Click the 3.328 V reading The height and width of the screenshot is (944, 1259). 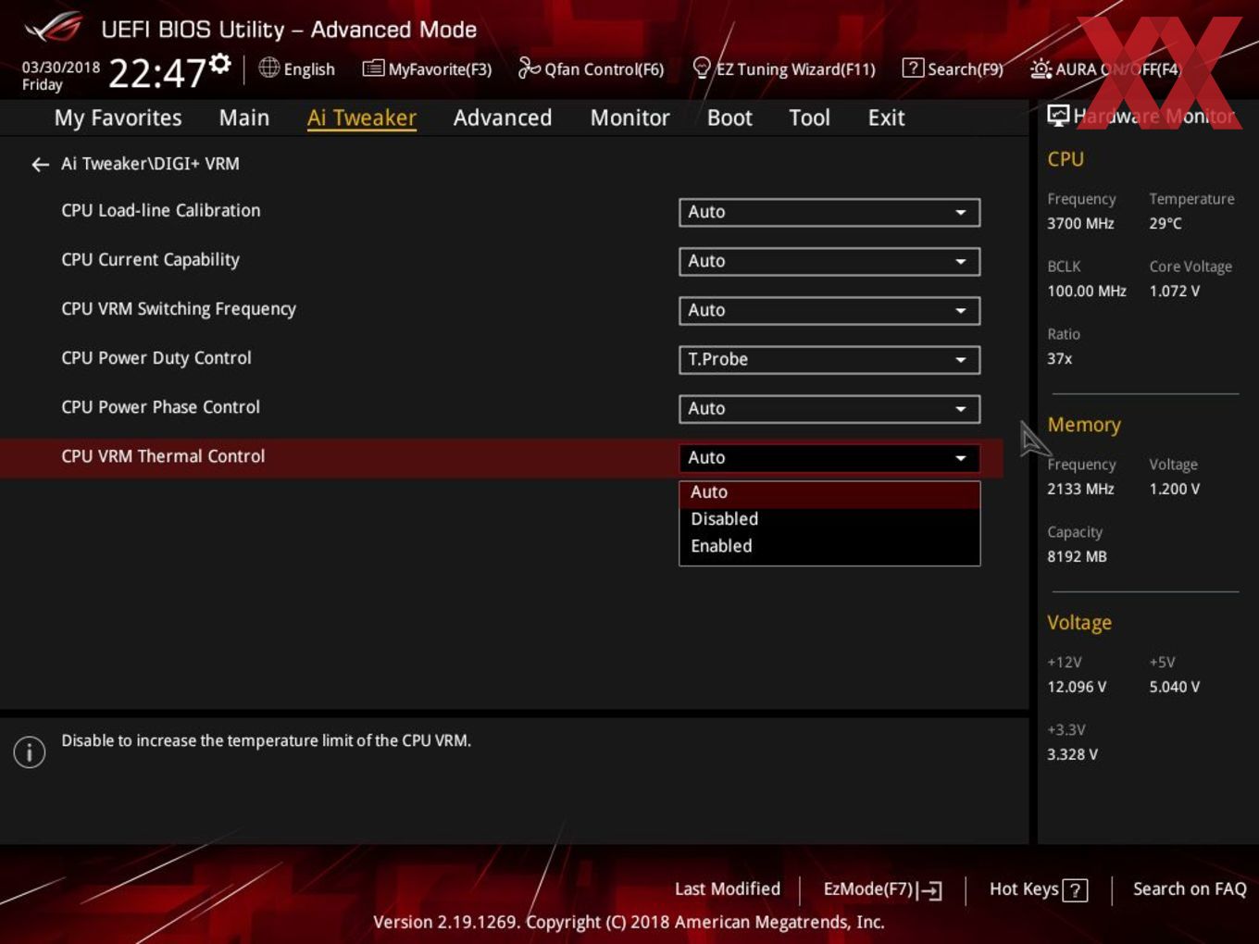tap(1072, 755)
